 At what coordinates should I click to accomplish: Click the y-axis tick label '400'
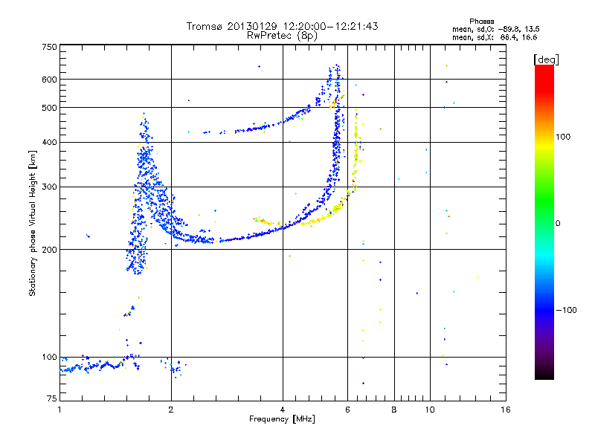[x=49, y=142]
